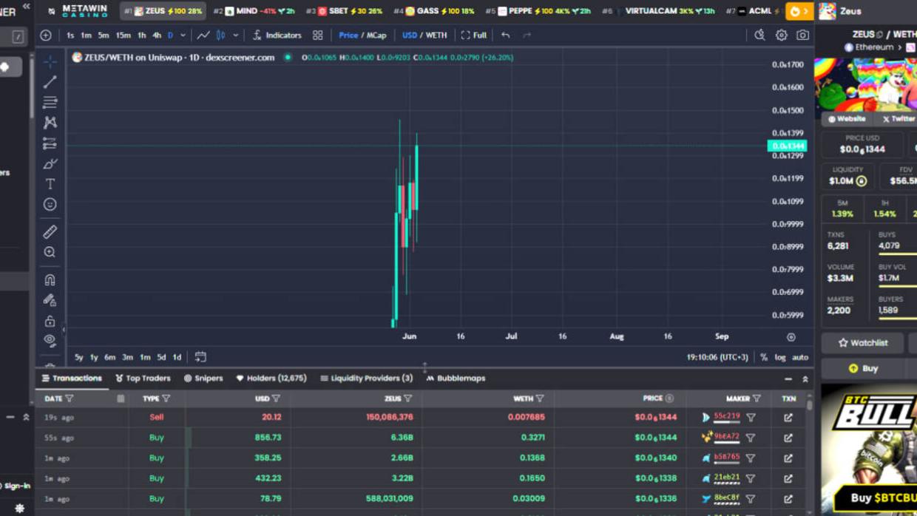
Task: Filter by maker 55c219
Action: point(751,418)
